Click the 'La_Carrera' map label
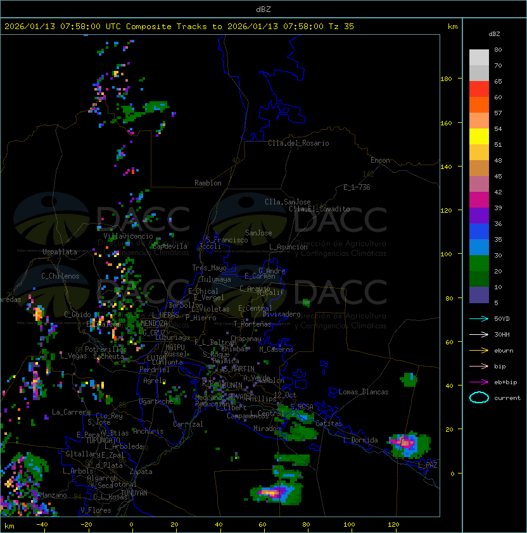Viewport: 527px width, 533px height. [71, 412]
